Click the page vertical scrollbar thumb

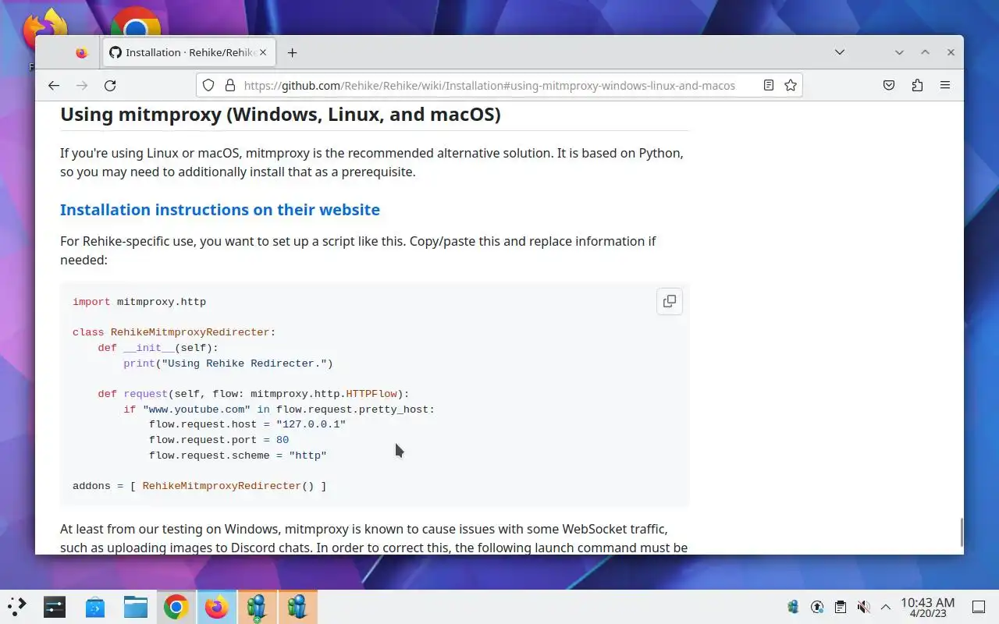coord(961,532)
